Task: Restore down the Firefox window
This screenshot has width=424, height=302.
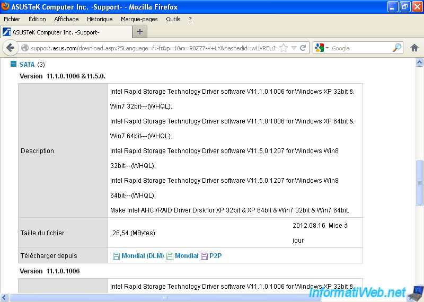Action: coord(405,7)
